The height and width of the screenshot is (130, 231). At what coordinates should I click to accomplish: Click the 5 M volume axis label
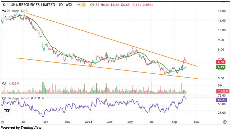220,86
